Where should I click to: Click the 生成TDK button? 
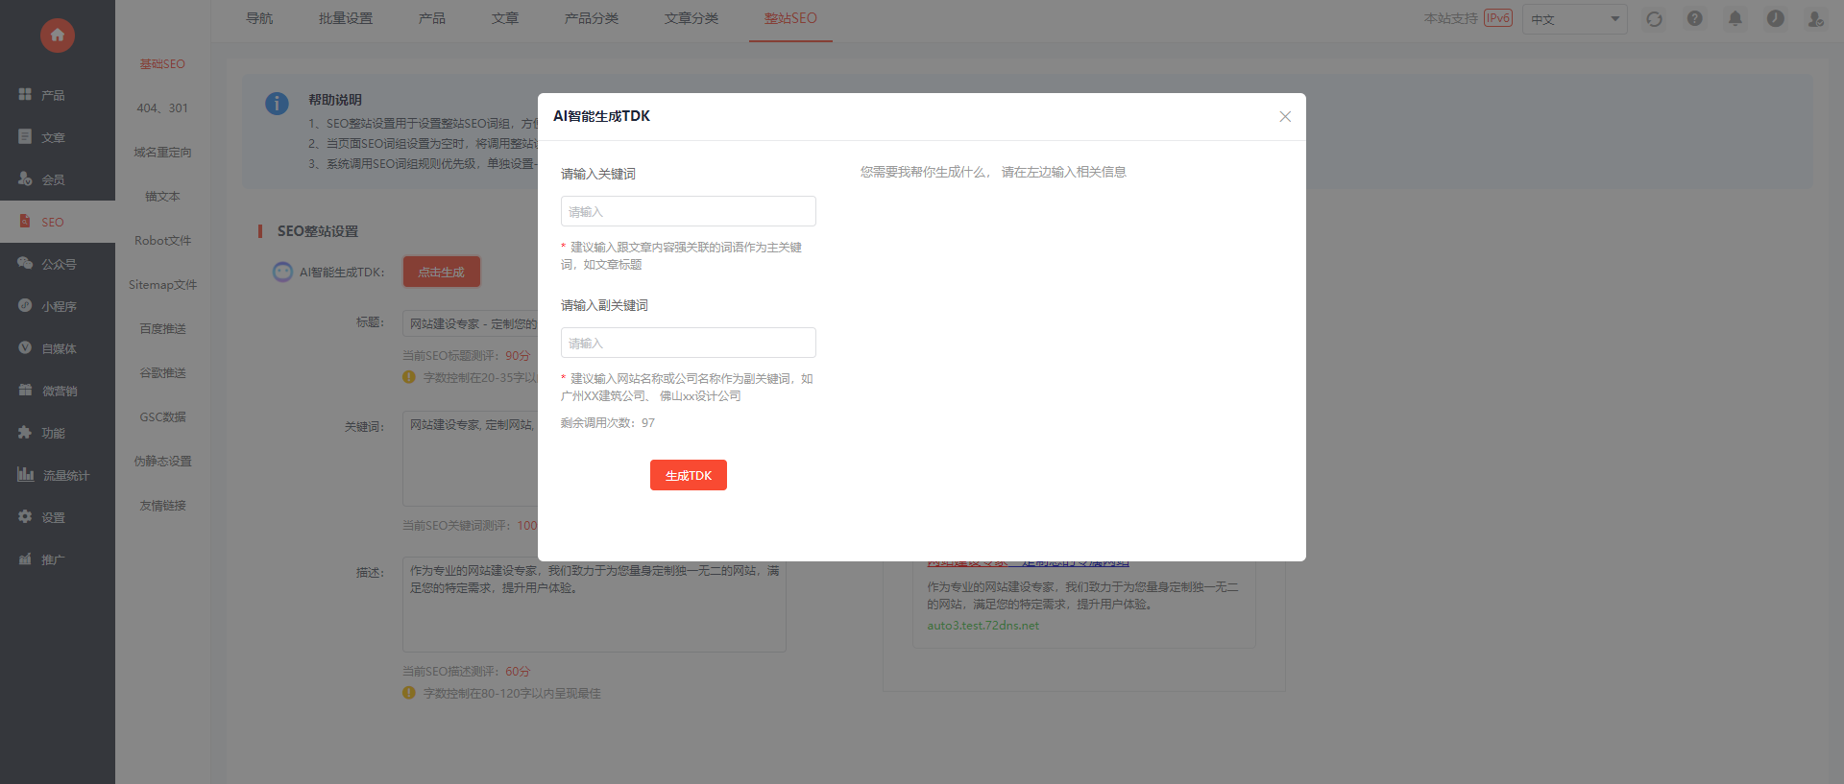[689, 475]
